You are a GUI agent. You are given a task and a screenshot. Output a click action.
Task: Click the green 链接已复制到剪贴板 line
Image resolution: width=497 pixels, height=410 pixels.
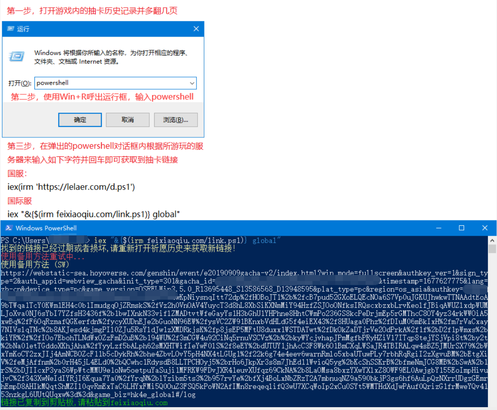click(x=84, y=403)
